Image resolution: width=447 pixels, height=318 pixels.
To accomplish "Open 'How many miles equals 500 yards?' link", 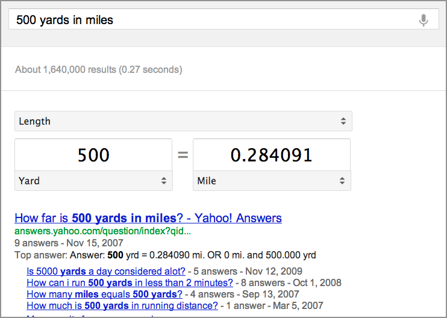I will click(x=104, y=294).
